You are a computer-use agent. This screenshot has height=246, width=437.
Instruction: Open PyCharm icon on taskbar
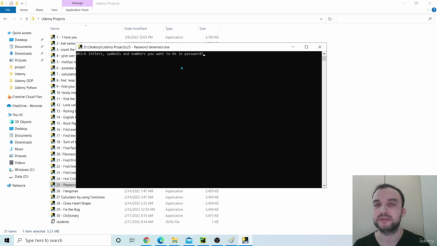point(203,240)
